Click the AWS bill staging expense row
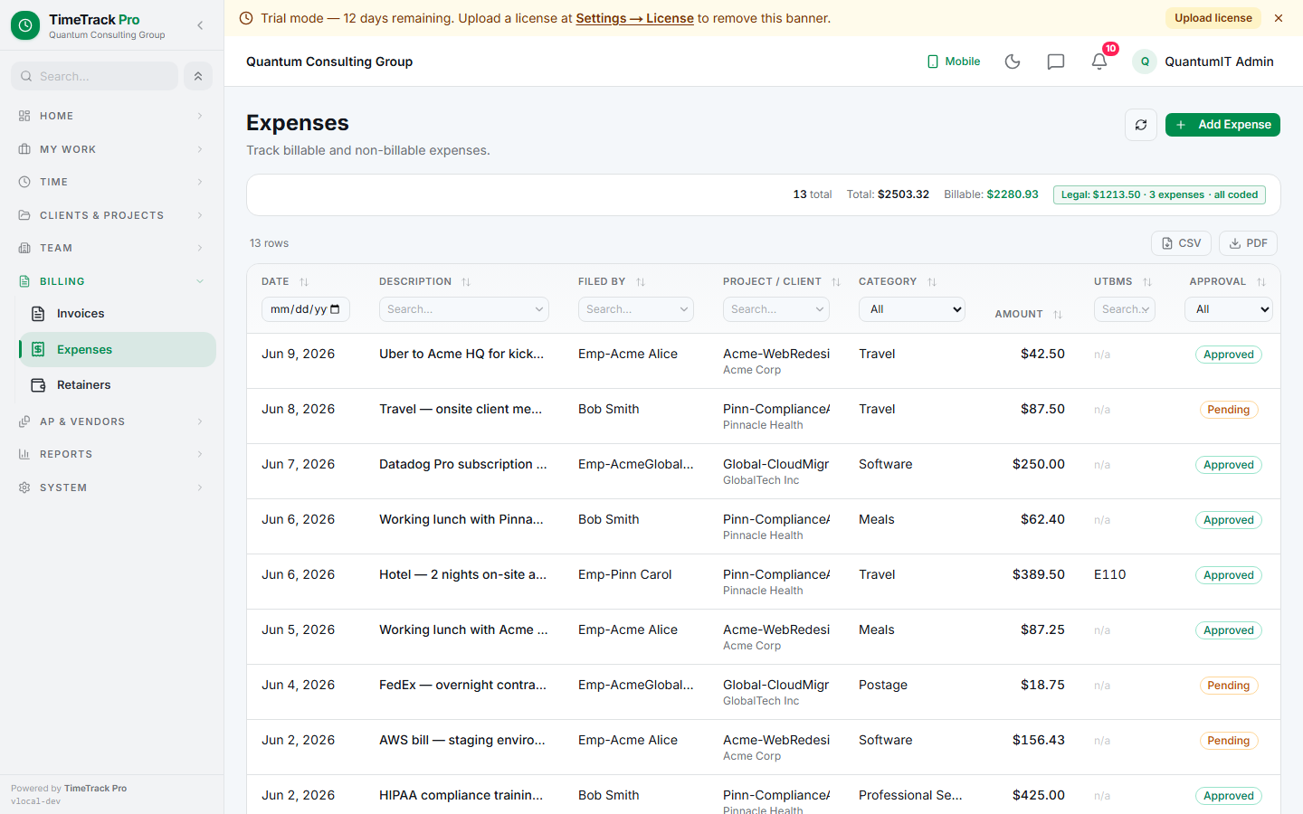This screenshot has height=814, width=1303. pyautogui.click(x=763, y=747)
